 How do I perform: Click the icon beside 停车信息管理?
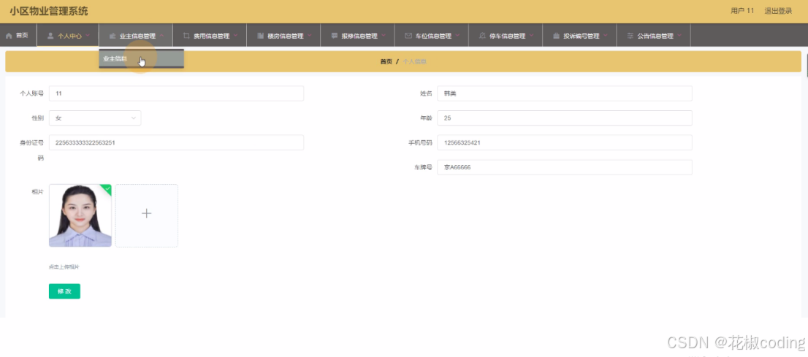click(x=482, y=36)
